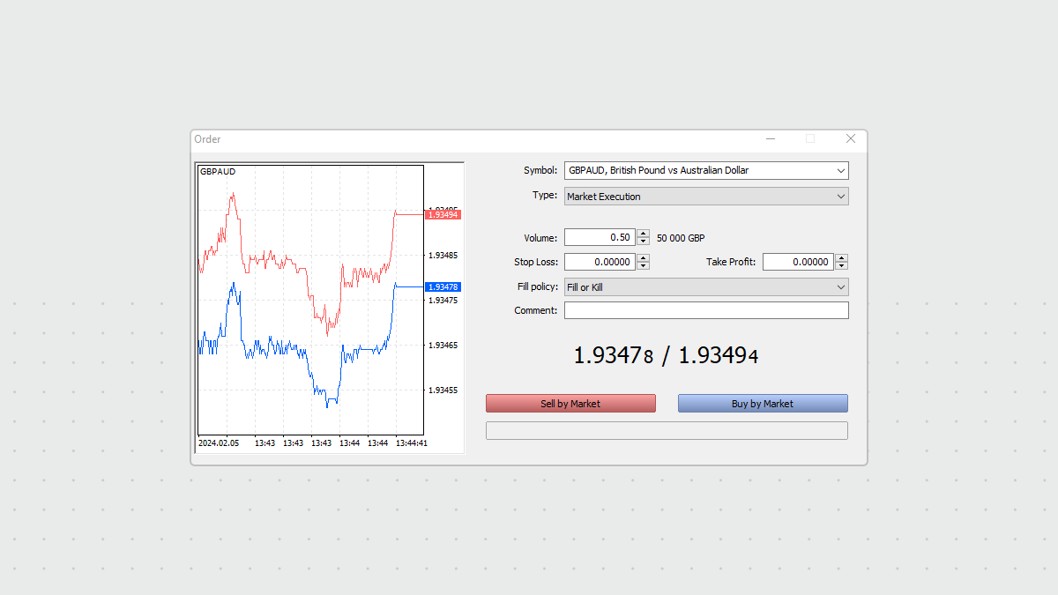Lower Stop Loss with the down arrow

pos(644,265)
